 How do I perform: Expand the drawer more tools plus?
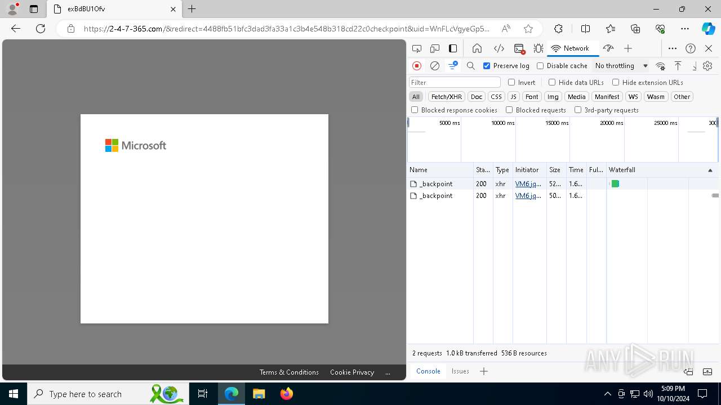(484, 371)
